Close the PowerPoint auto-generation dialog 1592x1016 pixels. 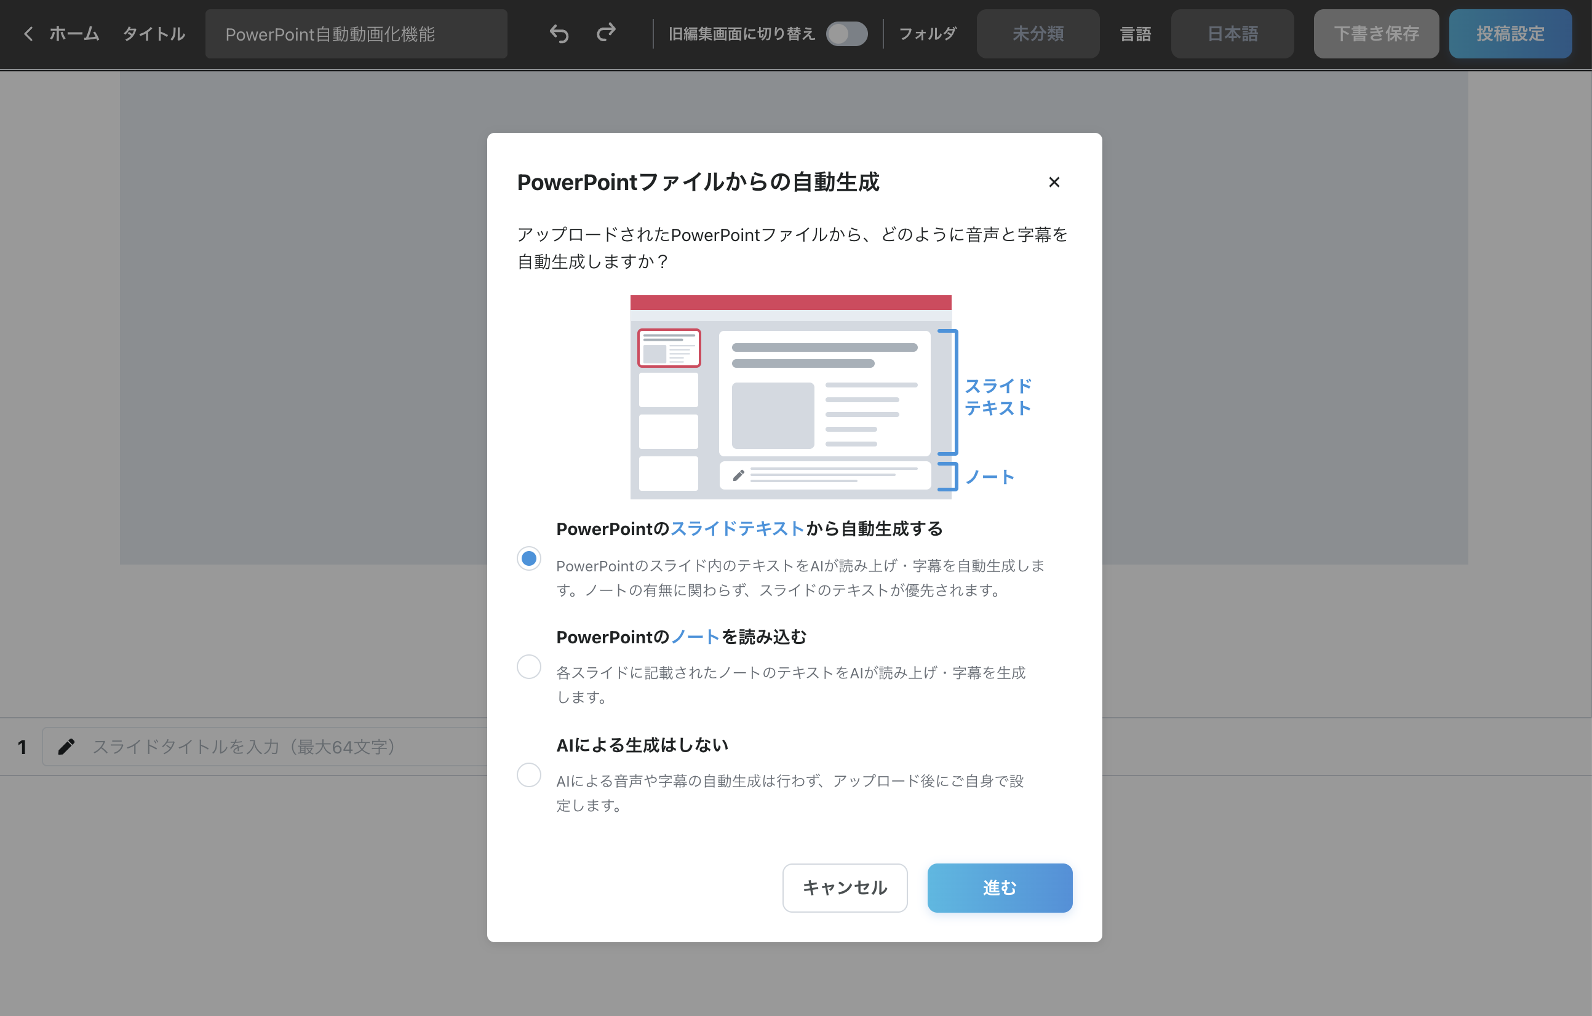pos(1054,182)
